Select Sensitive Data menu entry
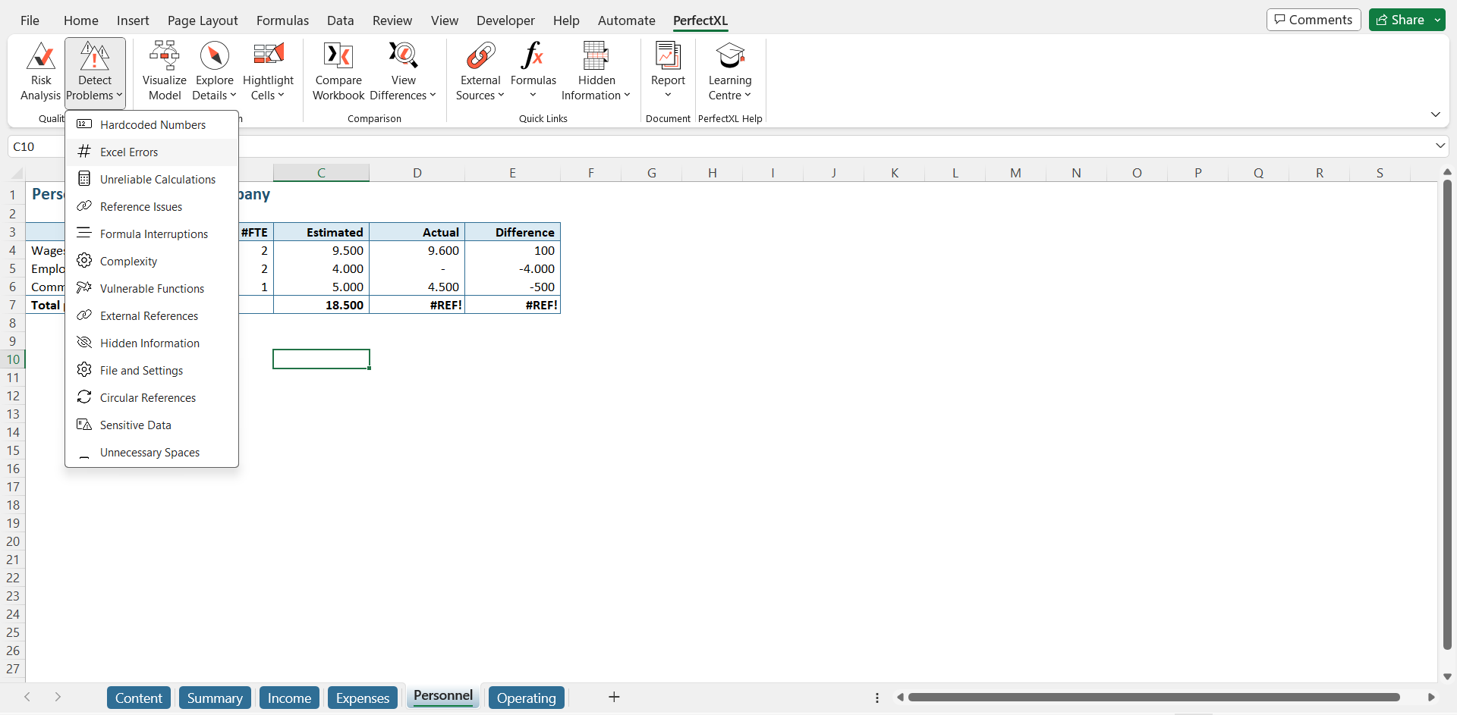1457x715 pixels. click(152, 425)
